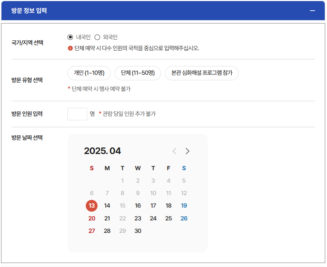The width and height of the screenshot is (327, 267).
Task: Pick April 23 on the calendar
Action: pyautogui.click(x=138, y=218)
